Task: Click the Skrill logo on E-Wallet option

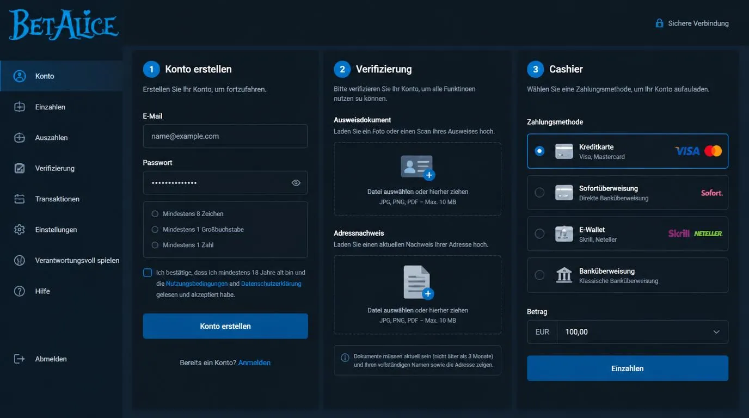Action: pos(679,233)
